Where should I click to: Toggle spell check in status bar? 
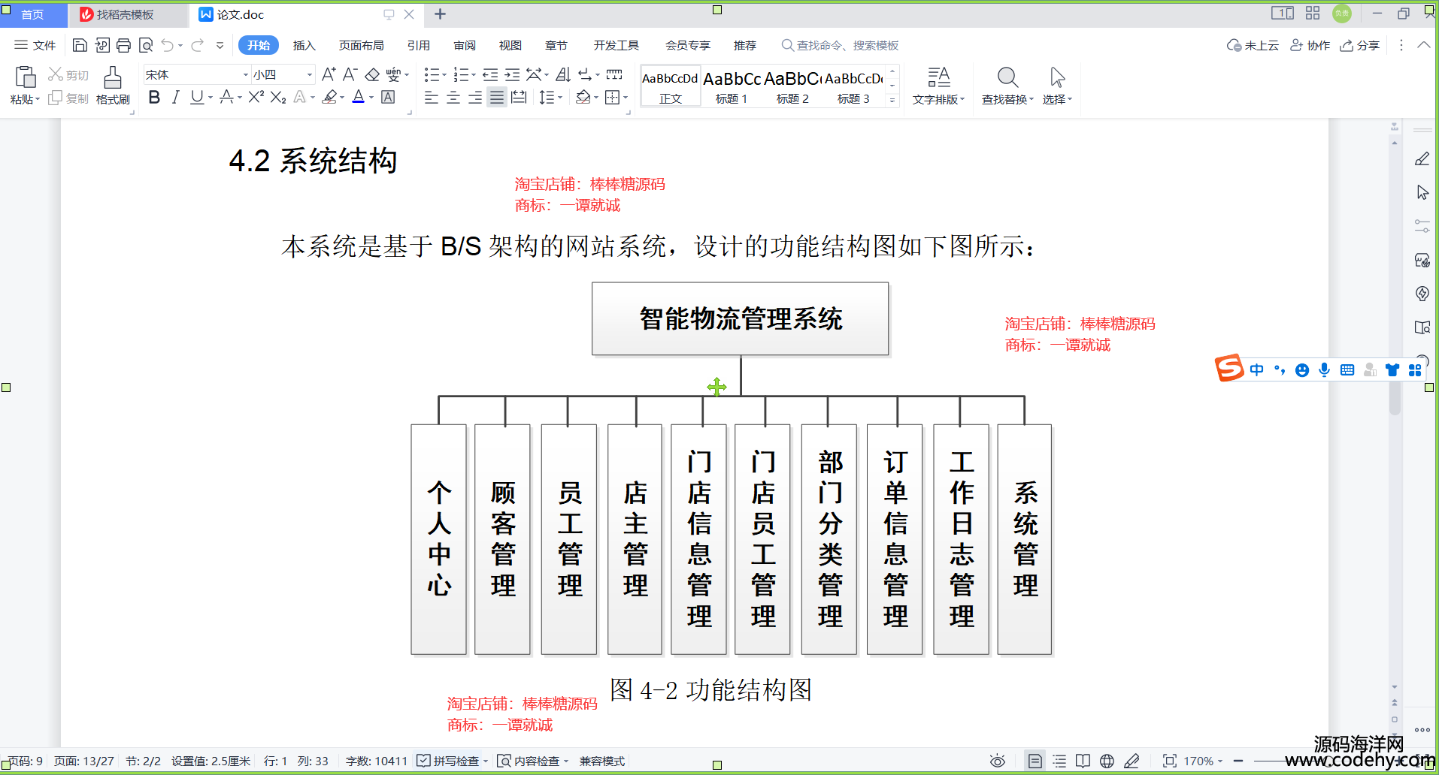(x=448, y=761)
